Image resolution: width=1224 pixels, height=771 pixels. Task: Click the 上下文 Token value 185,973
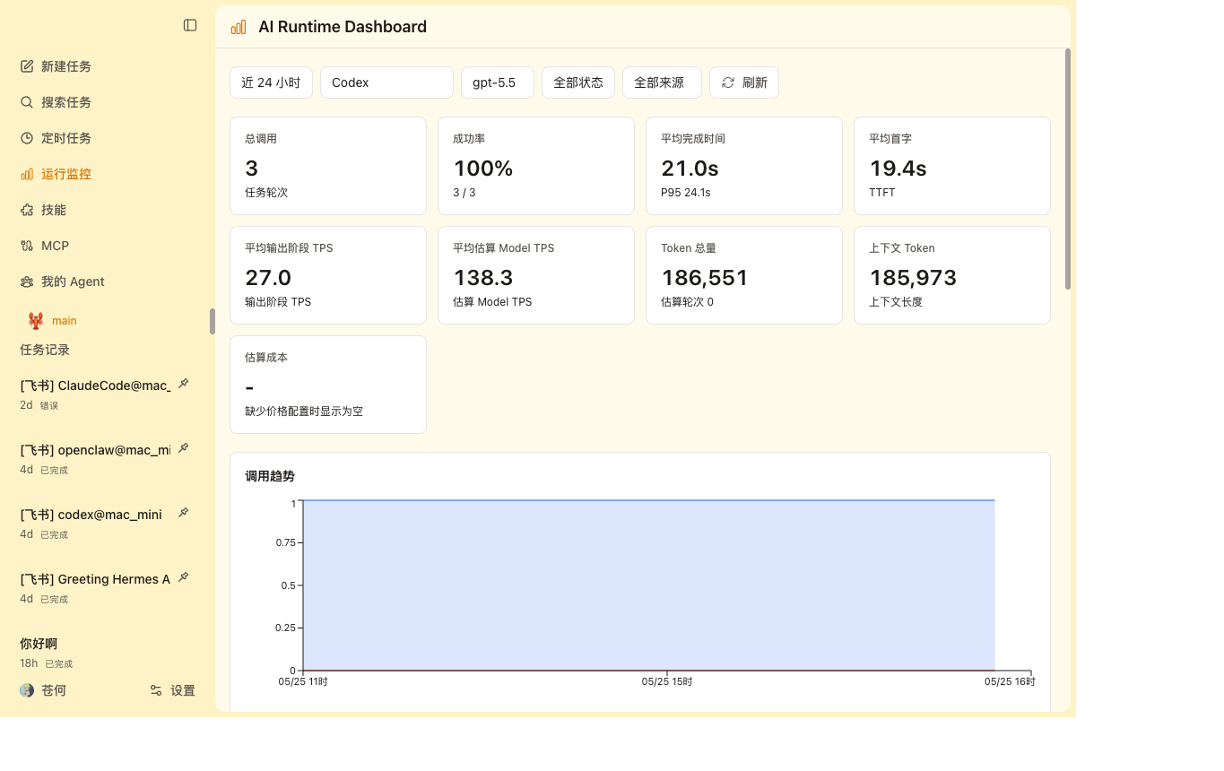(913, 278)
